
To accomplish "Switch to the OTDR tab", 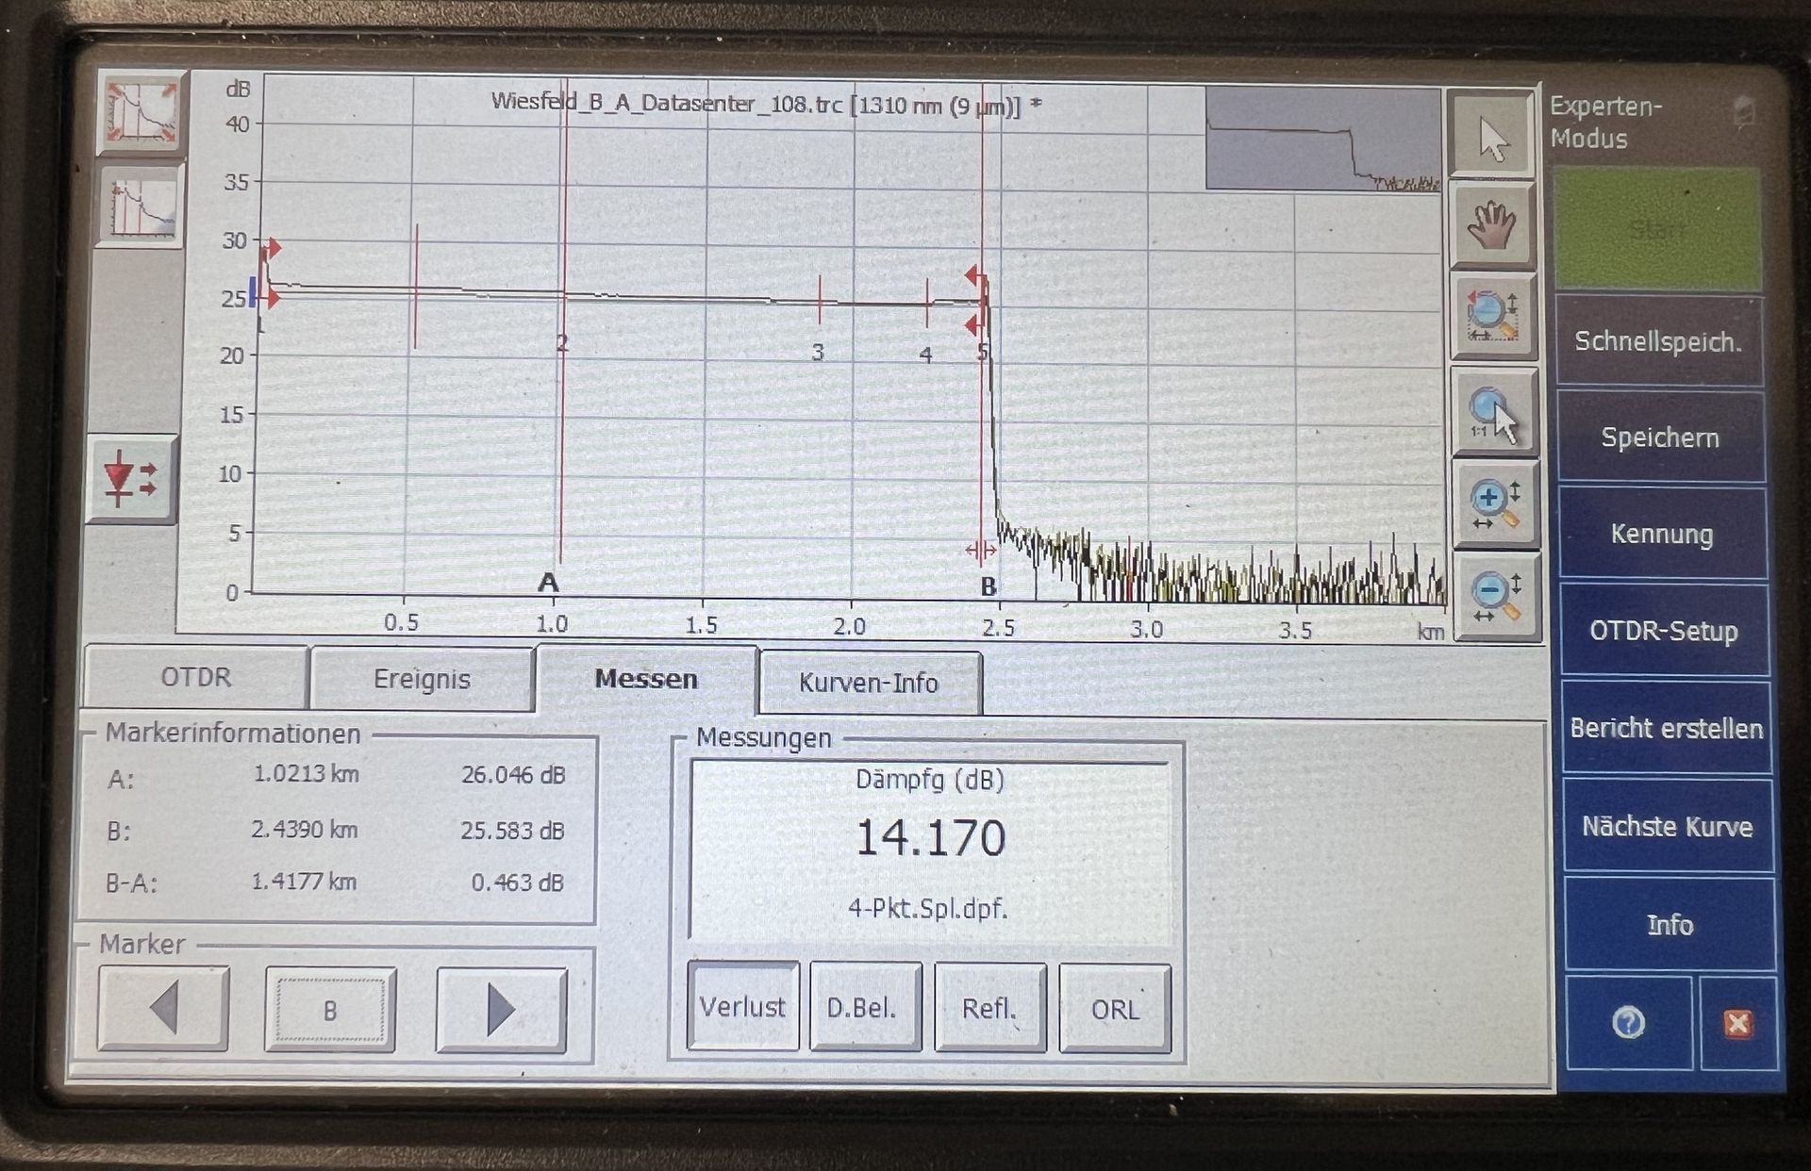I will click(195, 678).
